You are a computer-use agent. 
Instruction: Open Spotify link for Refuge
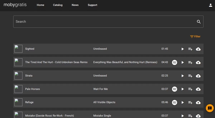click(174, 102)
